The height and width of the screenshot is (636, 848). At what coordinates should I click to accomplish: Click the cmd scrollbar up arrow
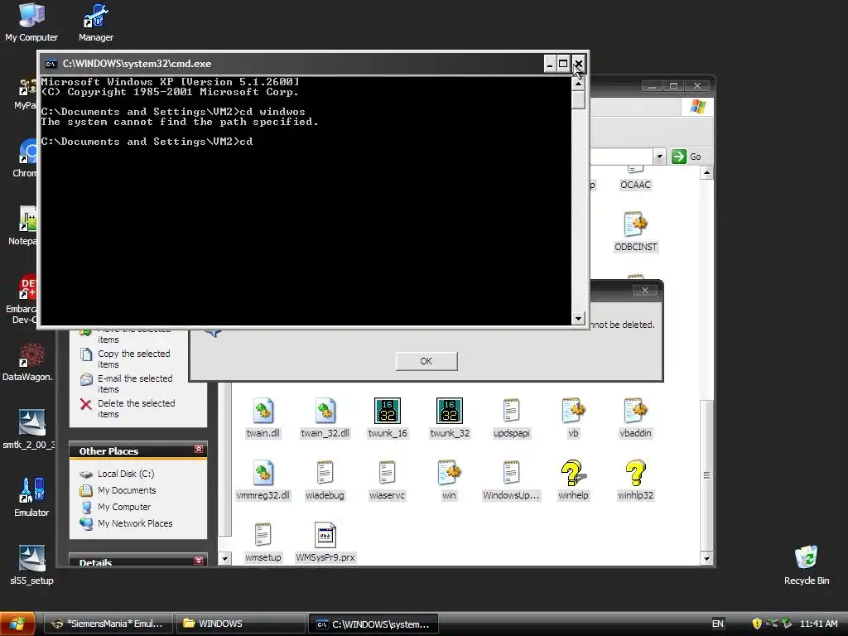(579, 84)
